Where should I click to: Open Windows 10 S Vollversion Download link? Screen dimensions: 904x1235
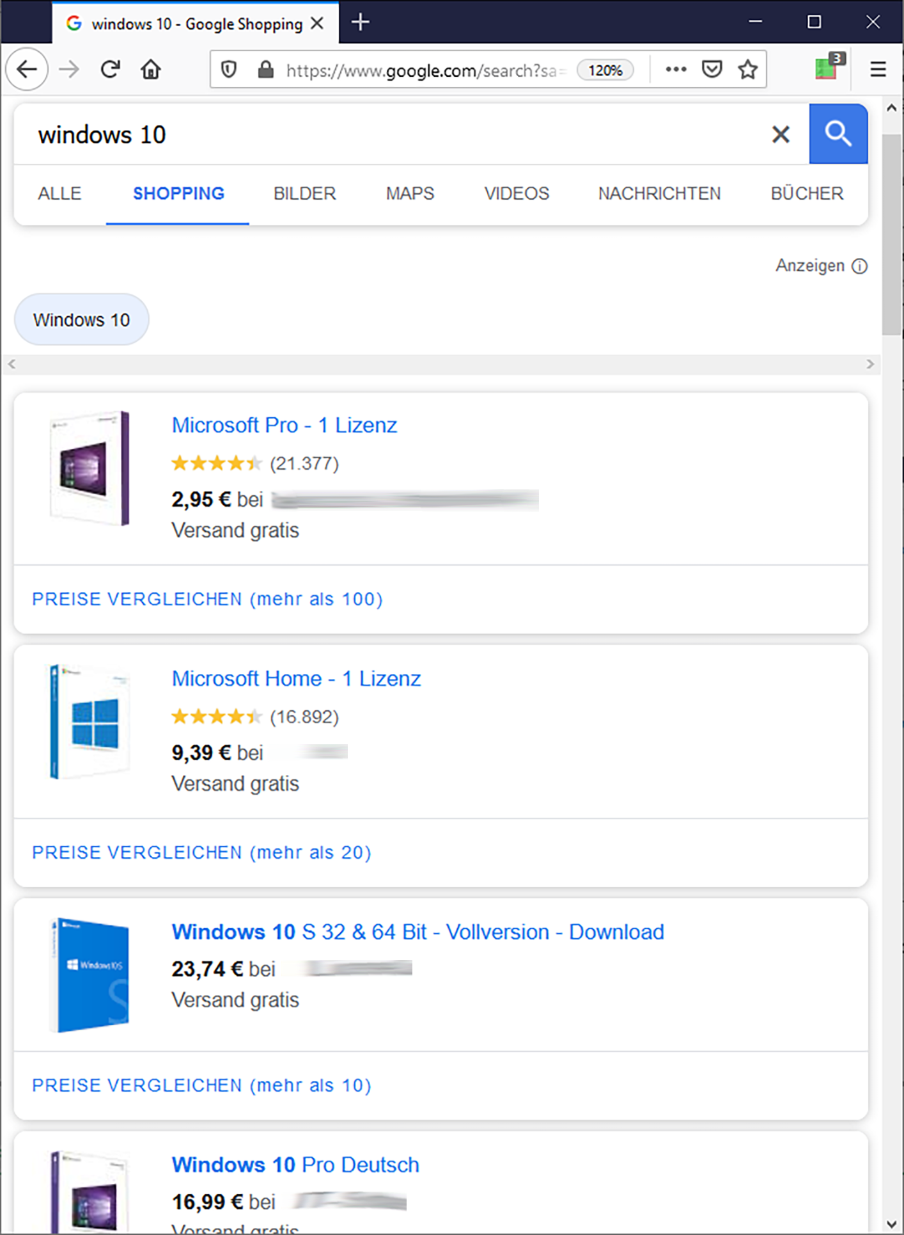[417, 932]
